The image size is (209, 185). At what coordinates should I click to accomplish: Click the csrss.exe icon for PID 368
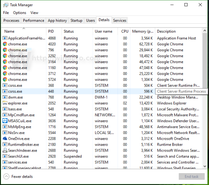[5, 85]
